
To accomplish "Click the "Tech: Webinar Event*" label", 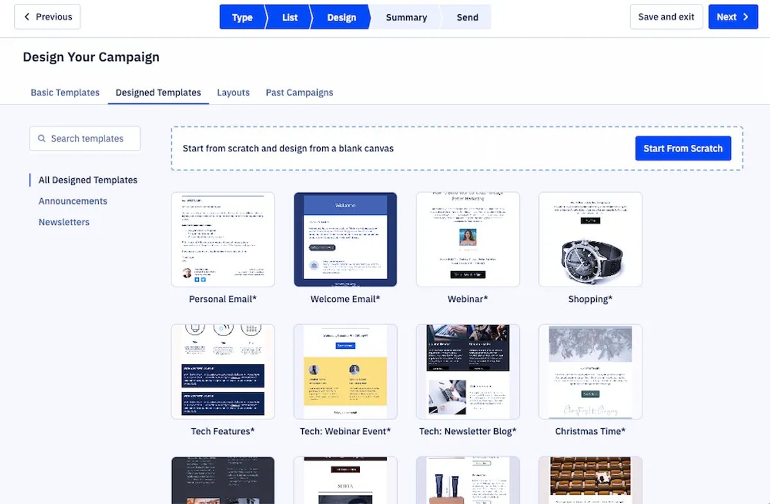I will pyautogui.click(x=345, y=432).
